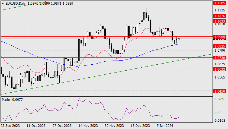228x129 pixels.
Task: Click the 0.00 Marlin scale value
Action: click(217, 113)
